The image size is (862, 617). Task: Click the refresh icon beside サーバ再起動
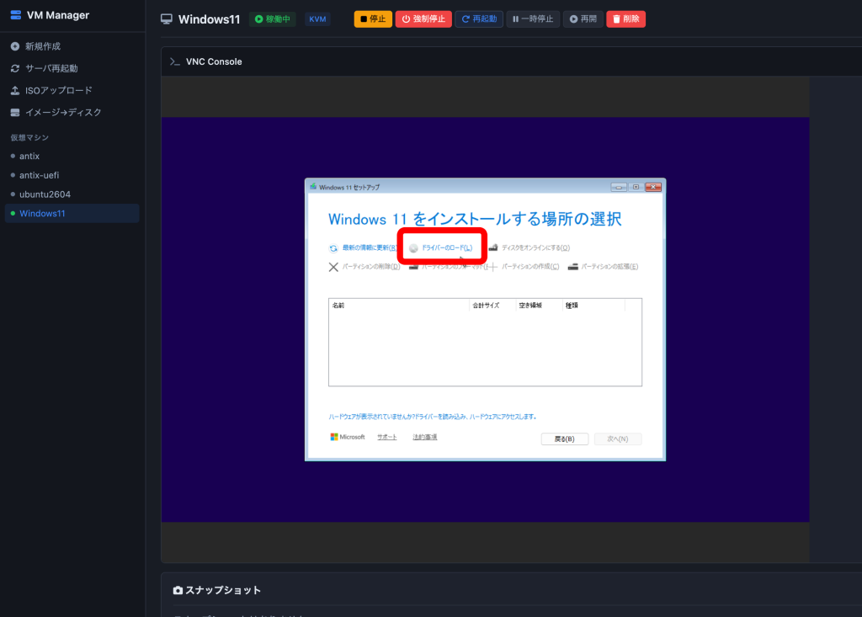pyautogui.click(x=15, y=68)
